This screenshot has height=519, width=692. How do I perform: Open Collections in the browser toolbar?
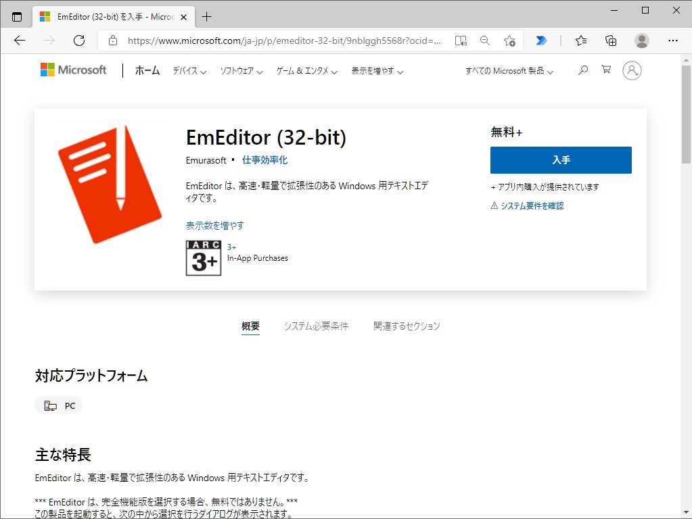(x=610, y=41)
